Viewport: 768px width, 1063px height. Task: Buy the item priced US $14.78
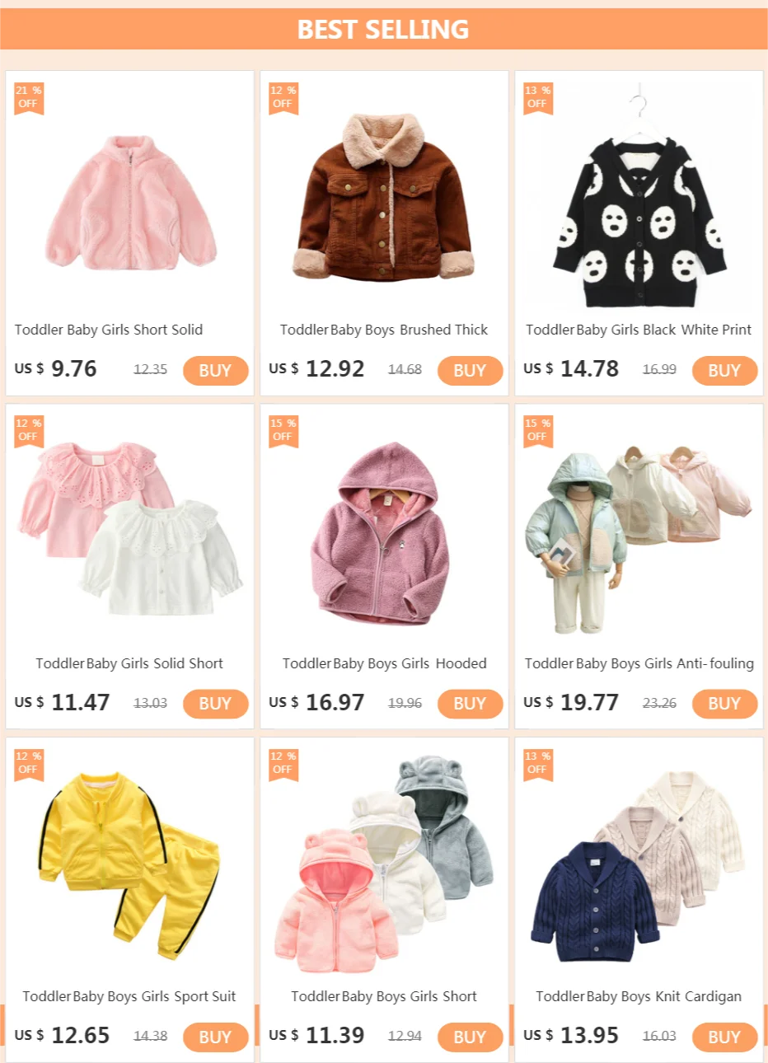point(724,371)
